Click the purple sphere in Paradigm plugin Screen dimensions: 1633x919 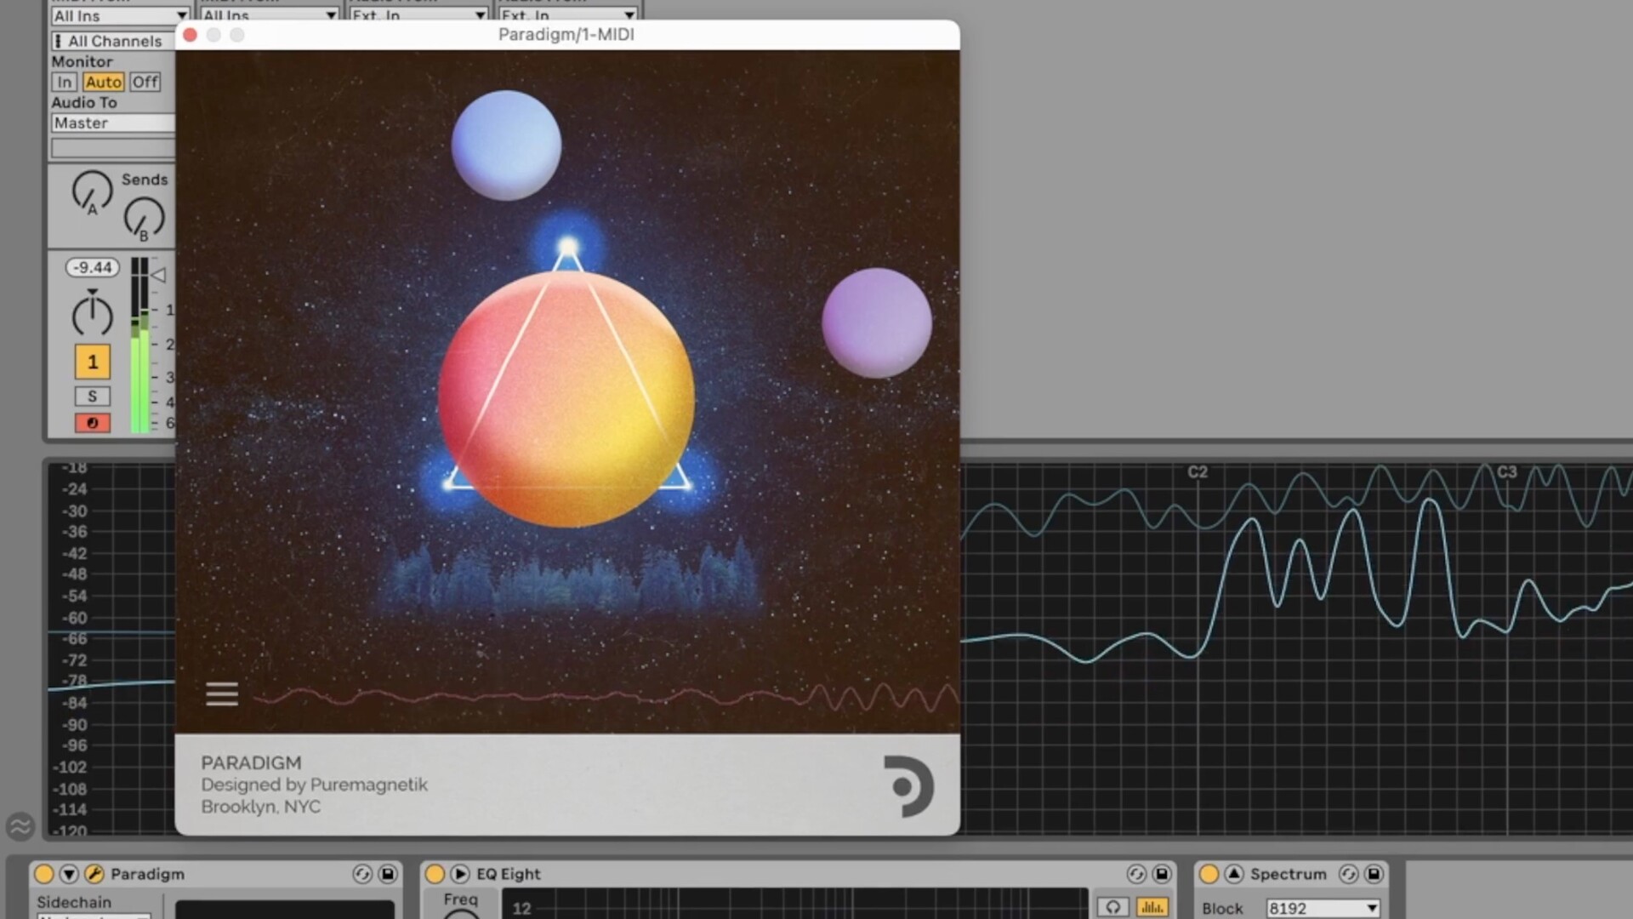[x=877, y=323]
